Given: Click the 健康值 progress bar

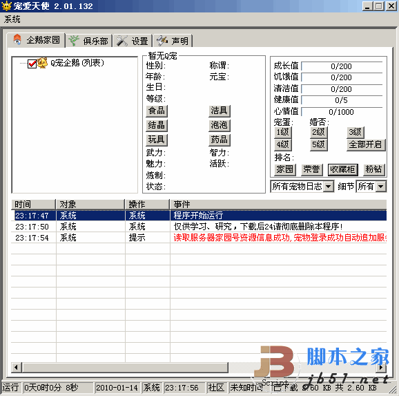Looking at the screenshot, I should click(342, 100).
